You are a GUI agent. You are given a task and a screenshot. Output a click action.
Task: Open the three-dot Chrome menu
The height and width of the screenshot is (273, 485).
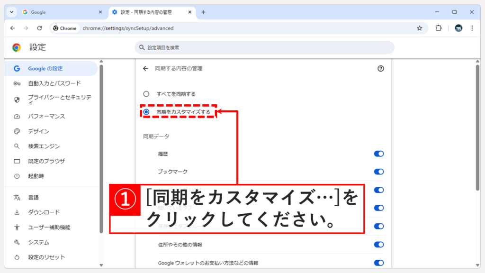472,28
